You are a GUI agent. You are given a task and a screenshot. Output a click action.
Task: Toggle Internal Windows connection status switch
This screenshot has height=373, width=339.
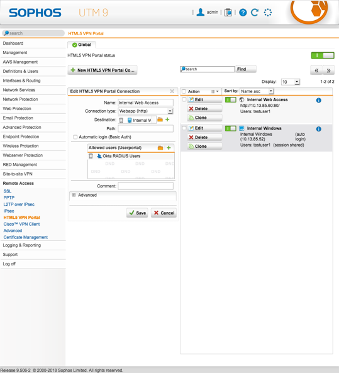pyautogui.click(x=231, y=128)
